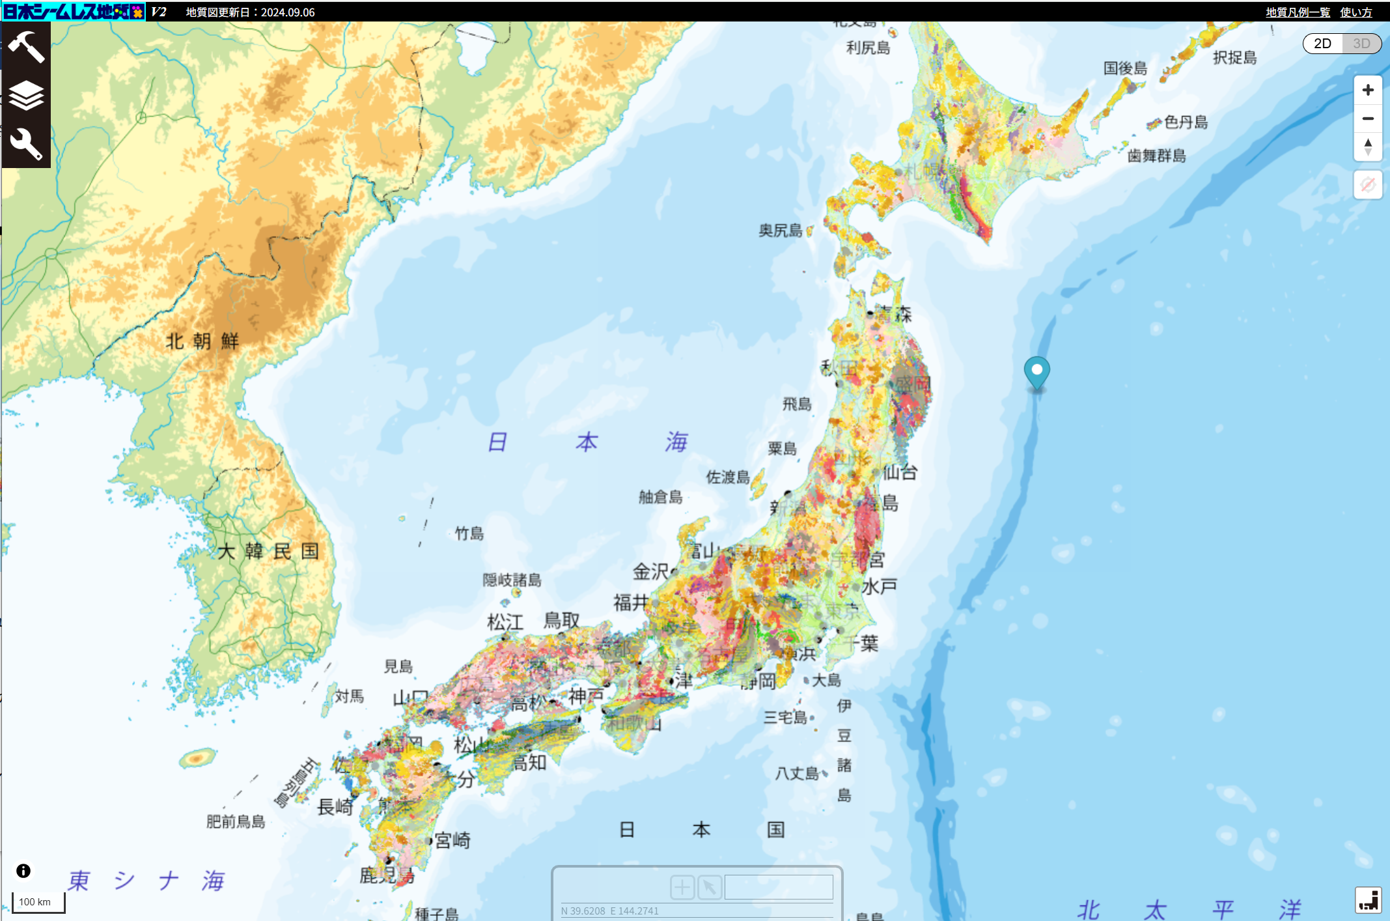Zoom in with the plus button
Viewport: 1390px width, 921px height.
1368,90
